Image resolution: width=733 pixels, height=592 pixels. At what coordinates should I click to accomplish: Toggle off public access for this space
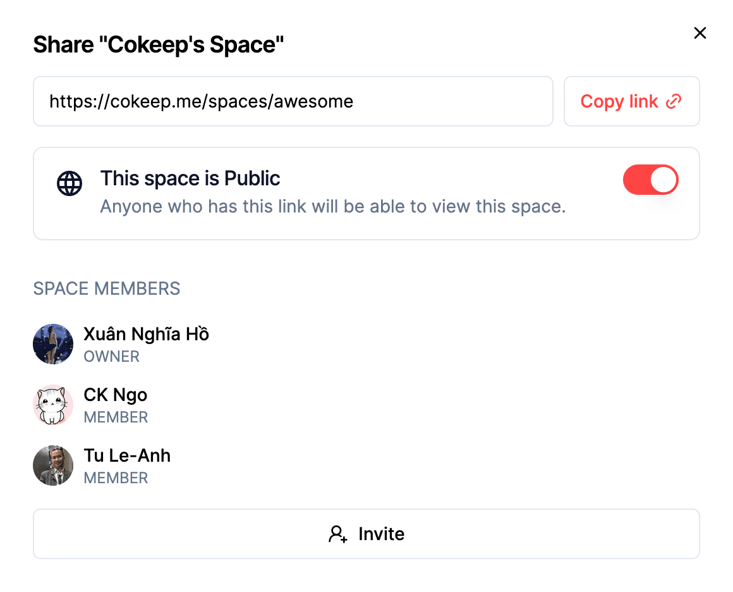coord(651,180)
